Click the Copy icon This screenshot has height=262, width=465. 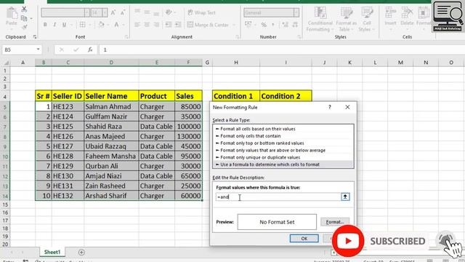[x=24, y=18]
